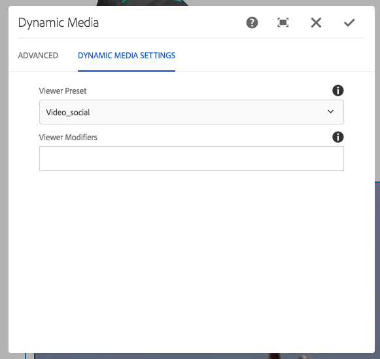Click the Dynamic Media dialog title
Image resolution: width=380 pixels, height=359 pixels.
coord(58,23)
